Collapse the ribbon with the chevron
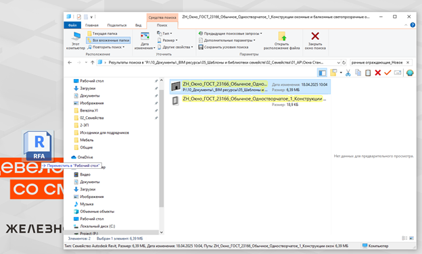Image resolution: width=422 pixels, height=254 pixels. coord(406,25)
